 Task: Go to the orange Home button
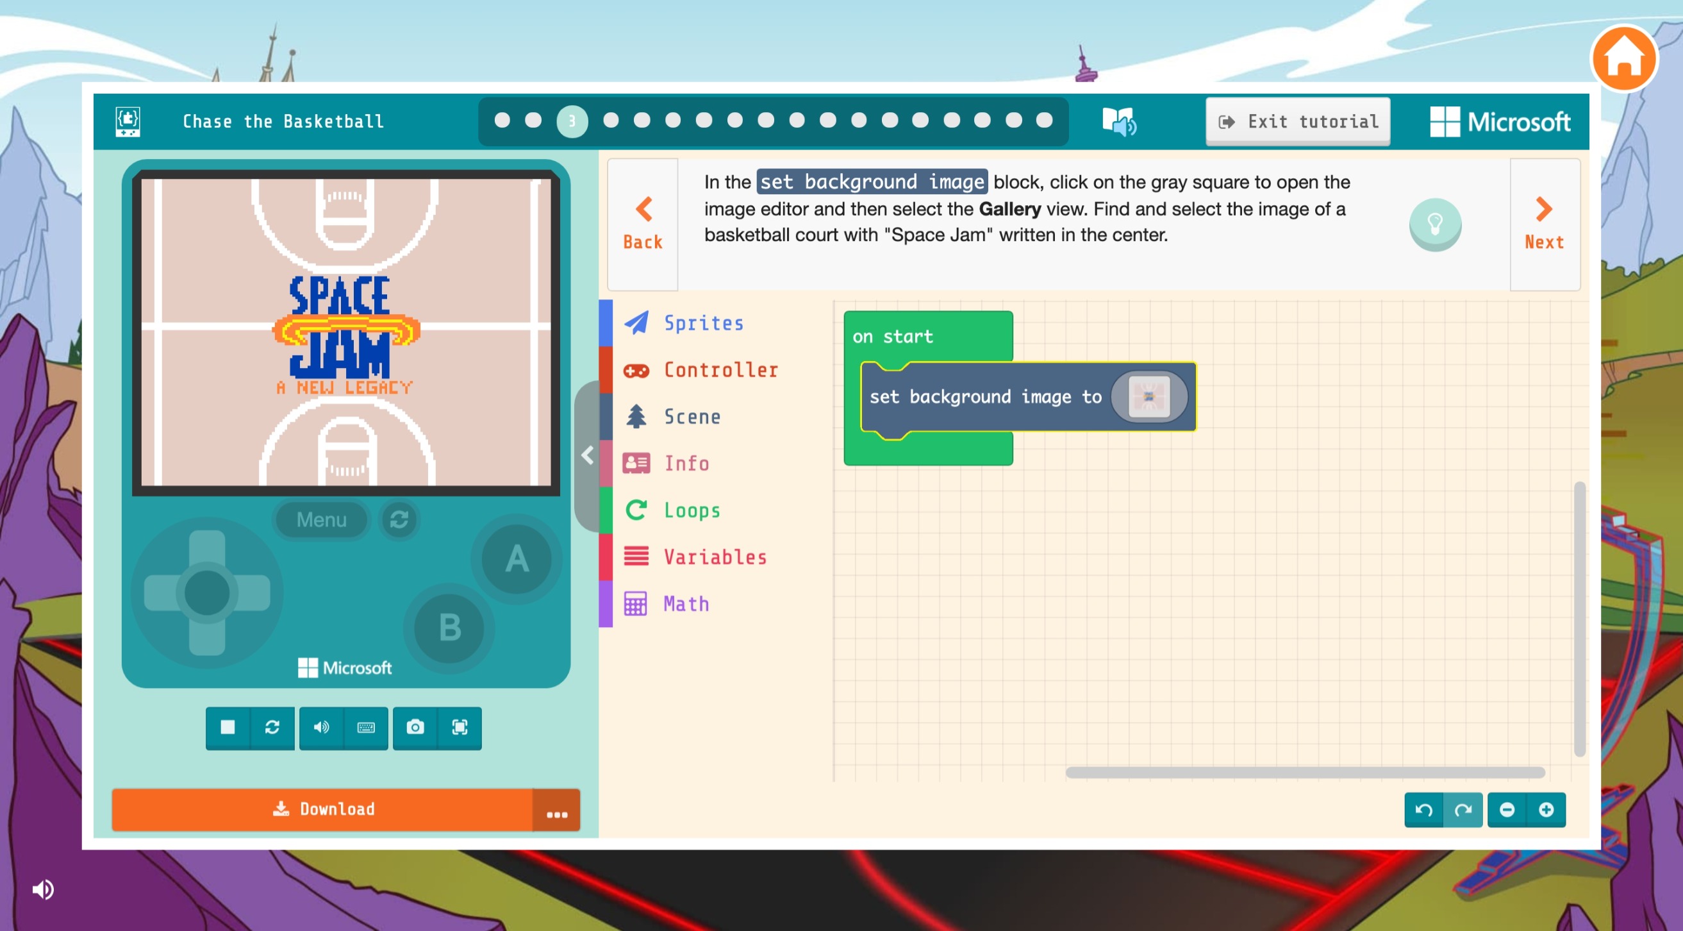(x=1623, y=59)
